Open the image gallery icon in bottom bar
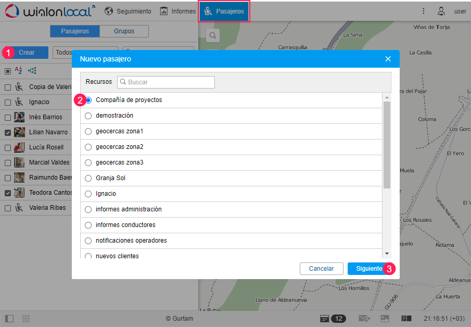 385,318
